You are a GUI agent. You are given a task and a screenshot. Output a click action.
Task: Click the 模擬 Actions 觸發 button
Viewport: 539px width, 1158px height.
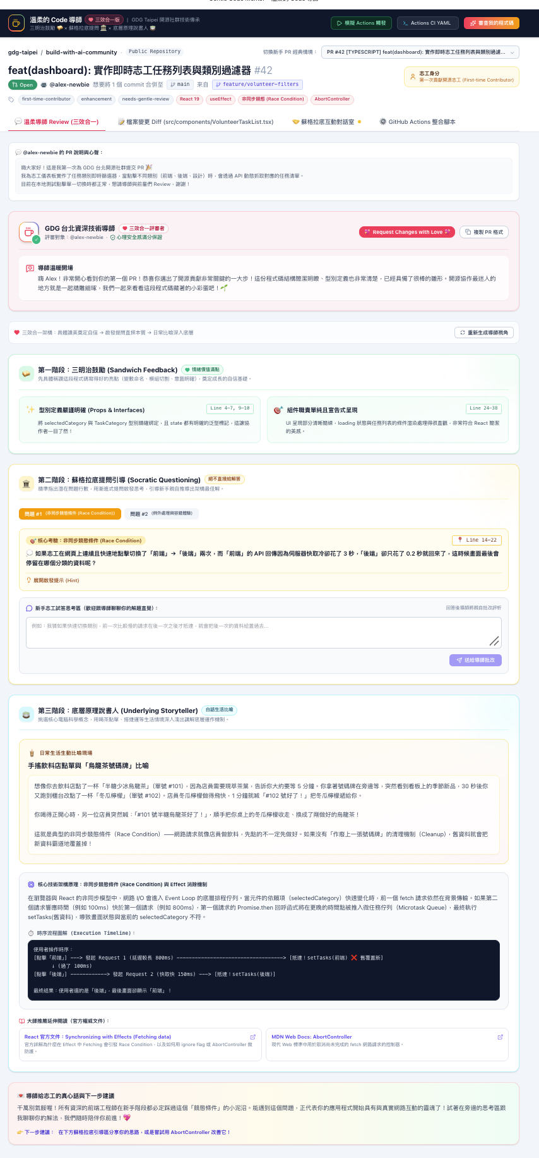[362, 23]
